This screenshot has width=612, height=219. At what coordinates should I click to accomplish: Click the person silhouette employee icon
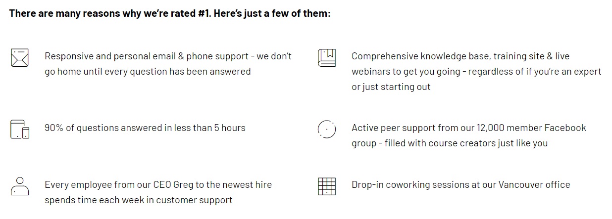pos(20,186)
